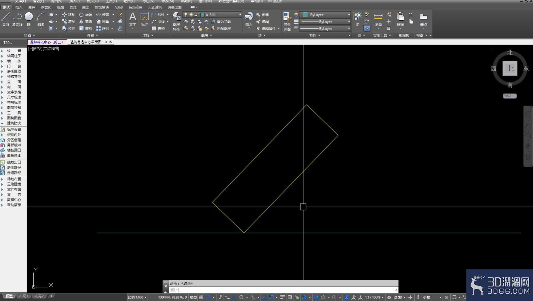Image resolution: width=533 pixels, height=301 pixels.
Task: Click the Move (移动) tool
Action: point(68,15)
